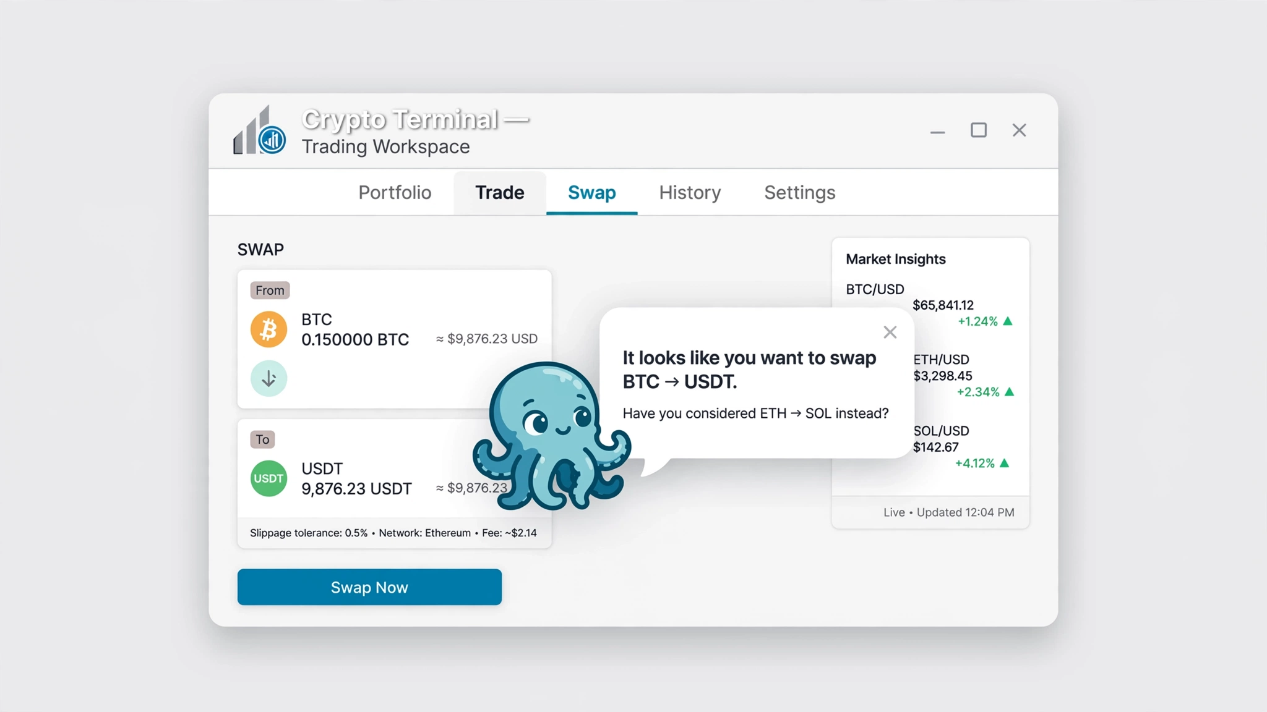The height and width of the screenshot is (712, 1267).
Task: Switch to the Trade tab
Action: tap(500, 193)
